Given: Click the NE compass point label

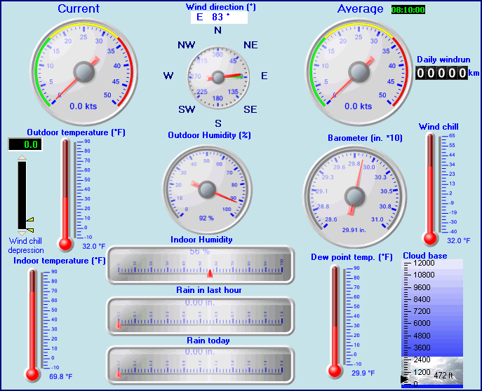Looking at the screenshot, I should click(250, 45).
